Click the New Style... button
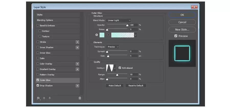 (x=182, y=30)
